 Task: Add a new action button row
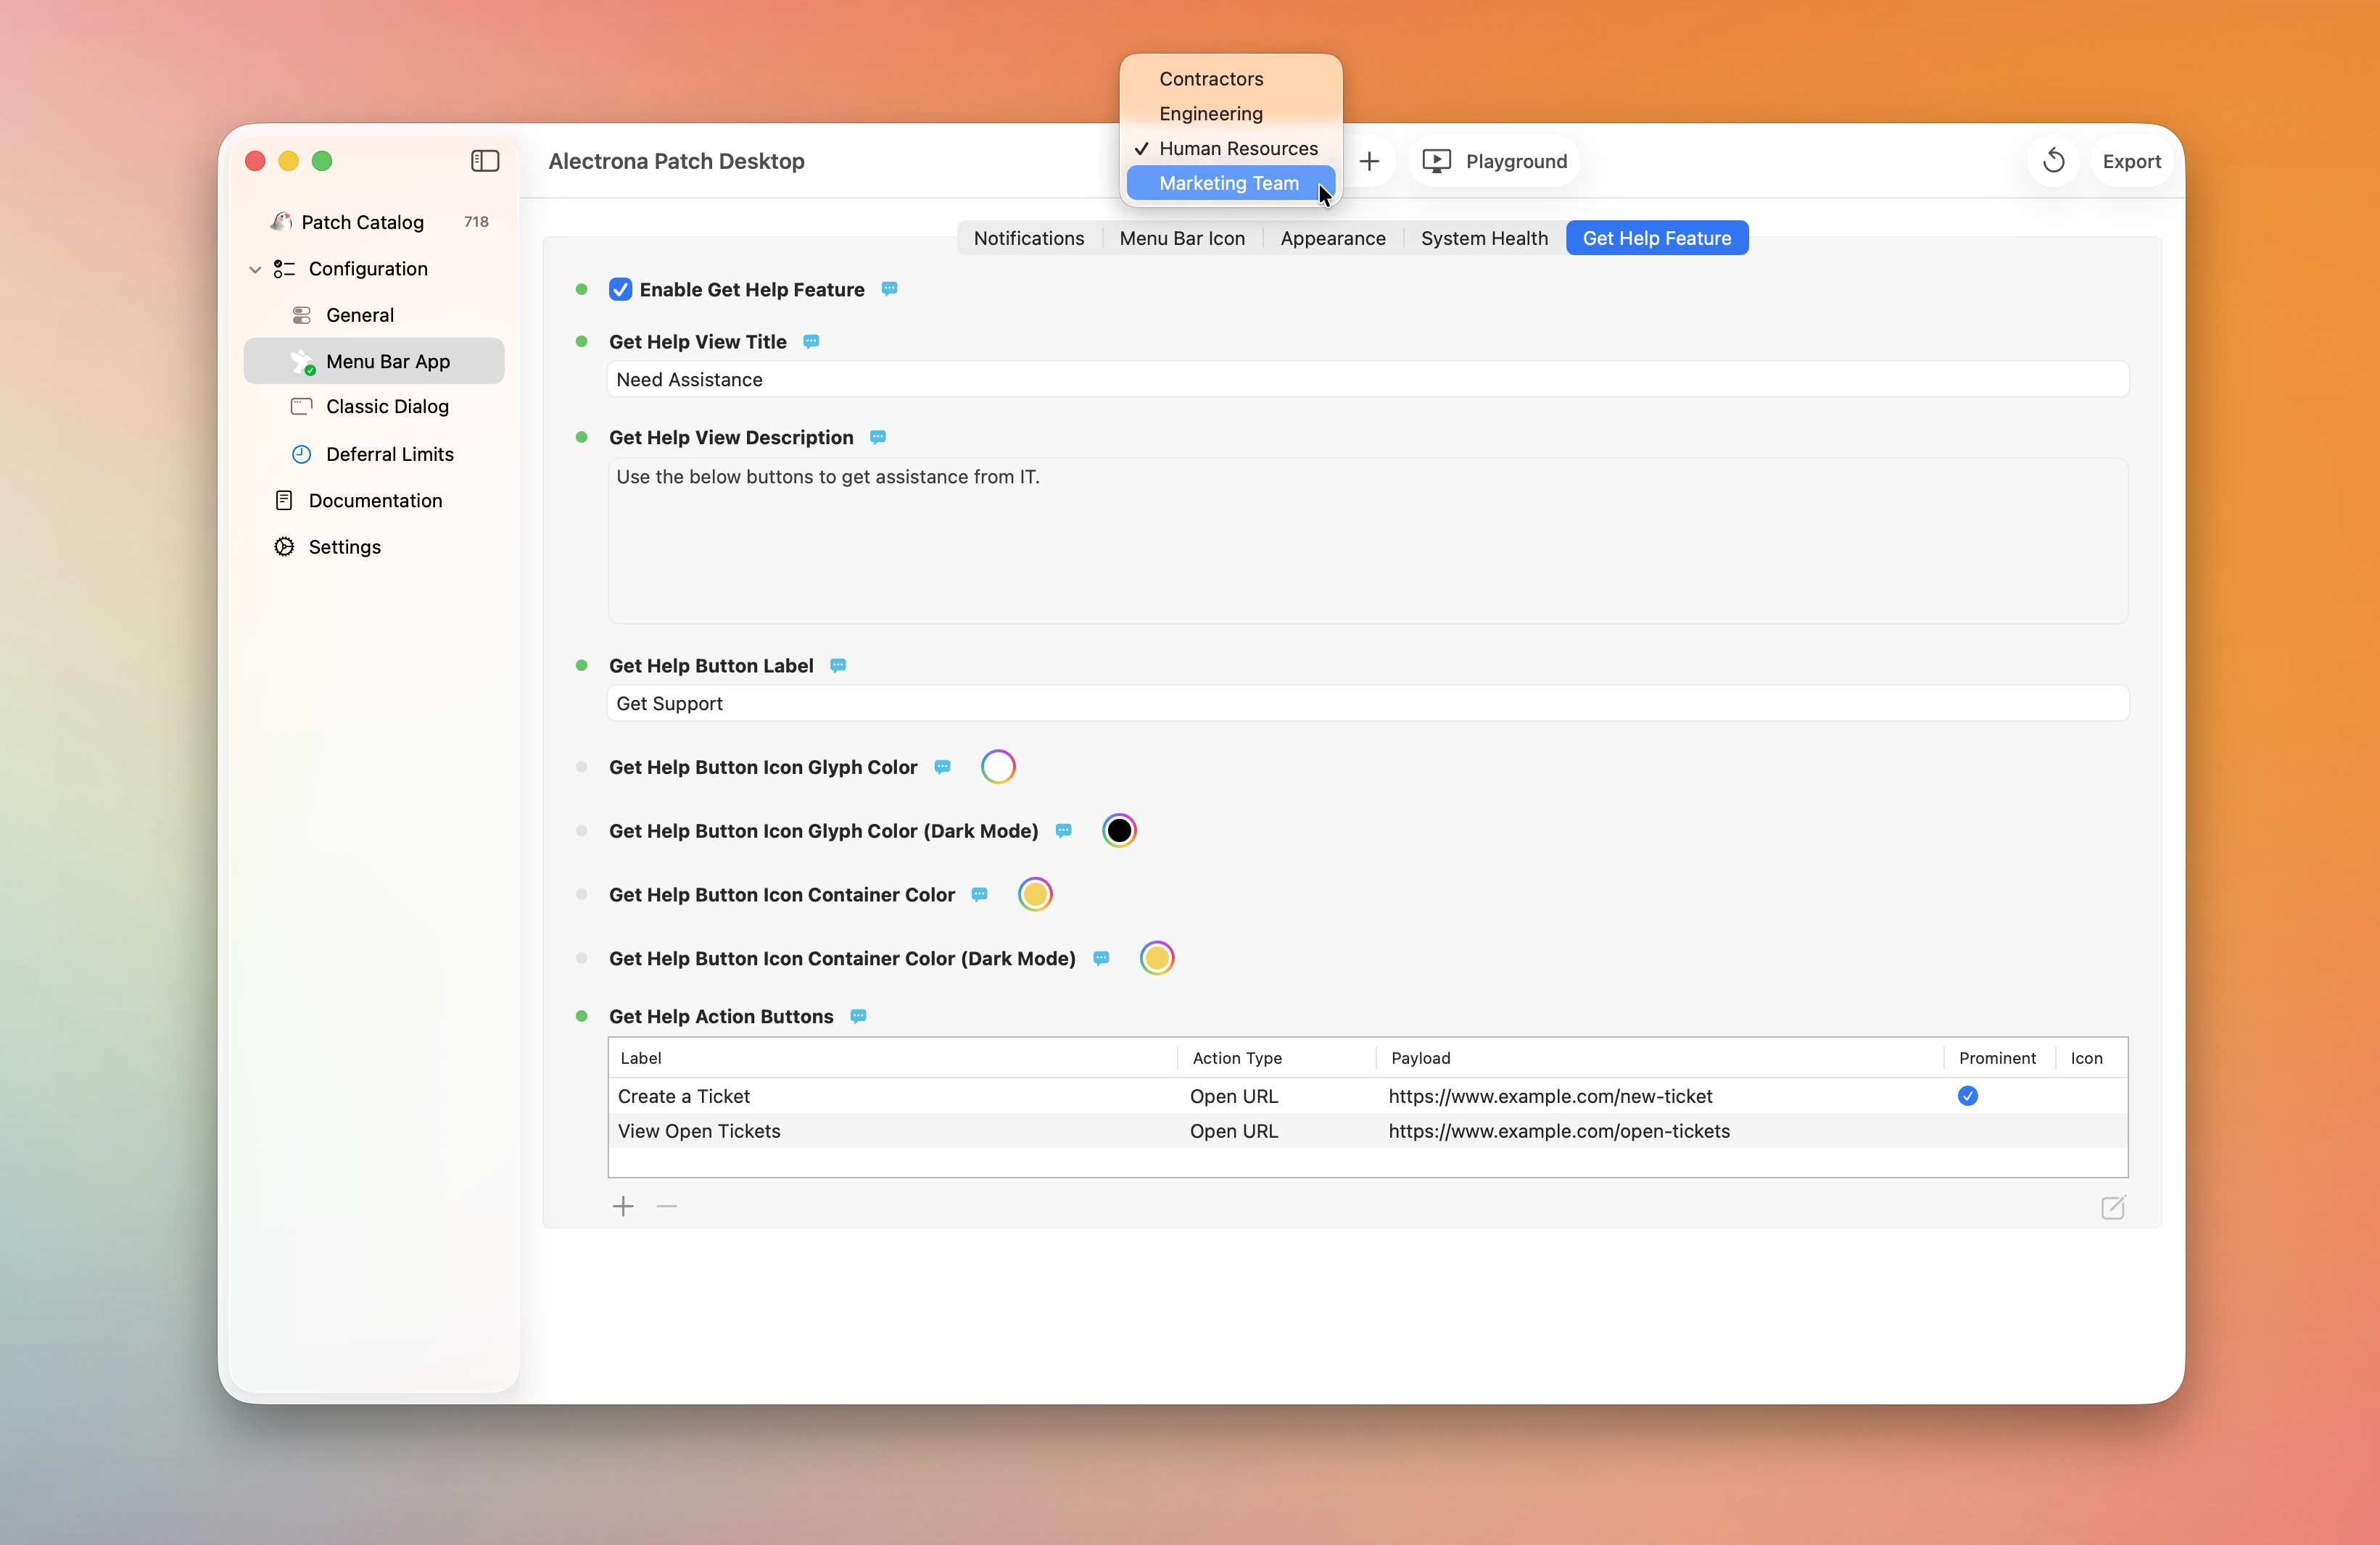tap(623, 1207)
